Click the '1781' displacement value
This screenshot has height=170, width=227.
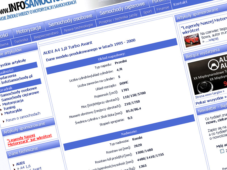coord(125,90)
